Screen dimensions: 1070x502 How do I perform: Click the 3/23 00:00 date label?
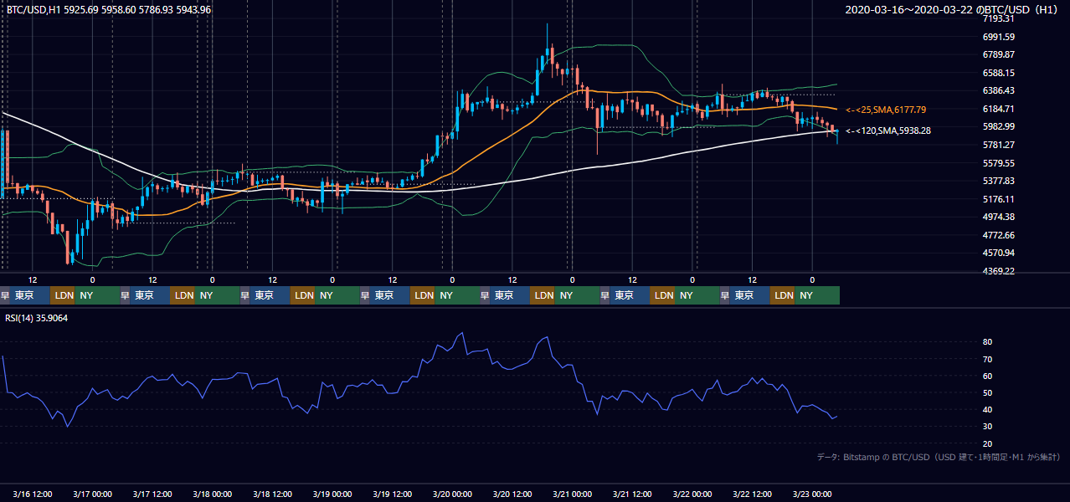coord(812,494)
